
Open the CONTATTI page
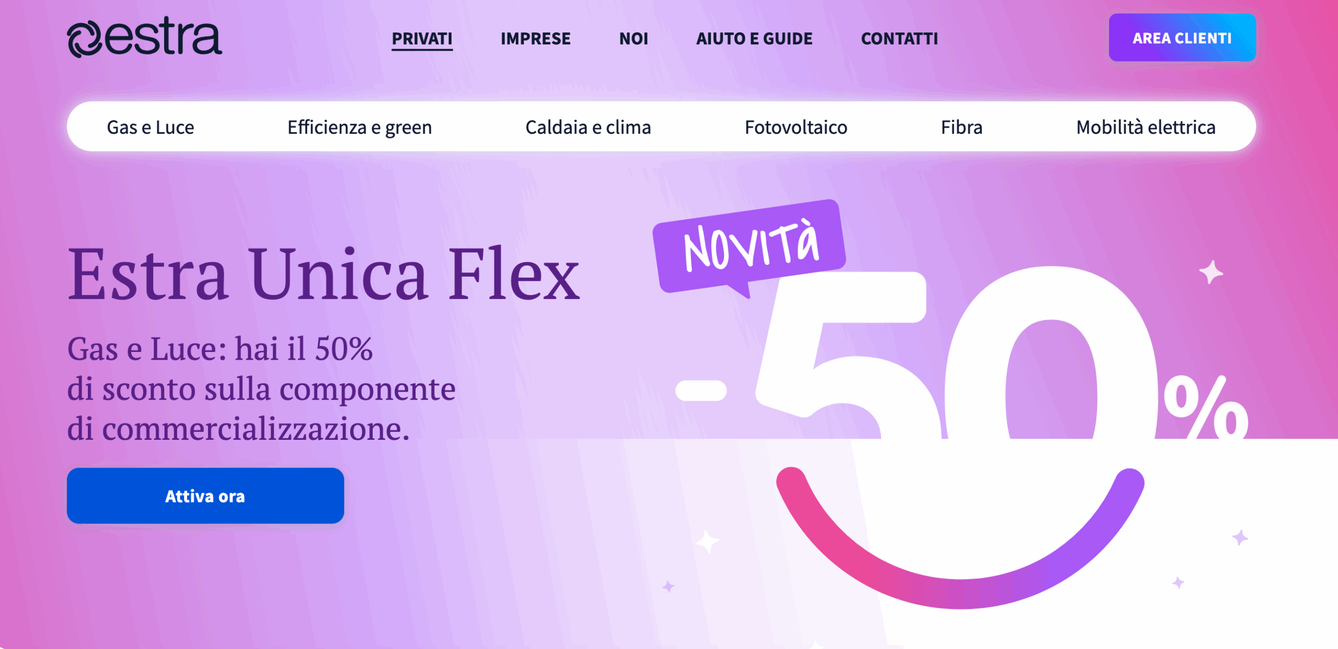click(x=899, y=39)
